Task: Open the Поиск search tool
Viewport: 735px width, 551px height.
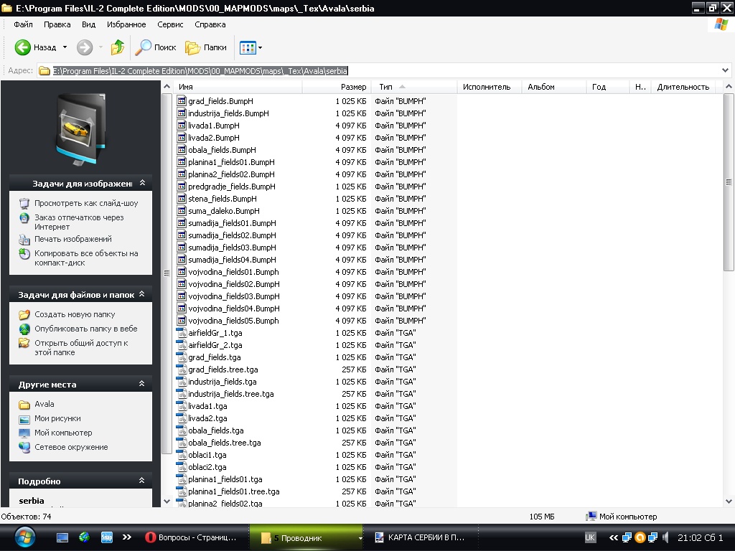Action: coord(156,47)
